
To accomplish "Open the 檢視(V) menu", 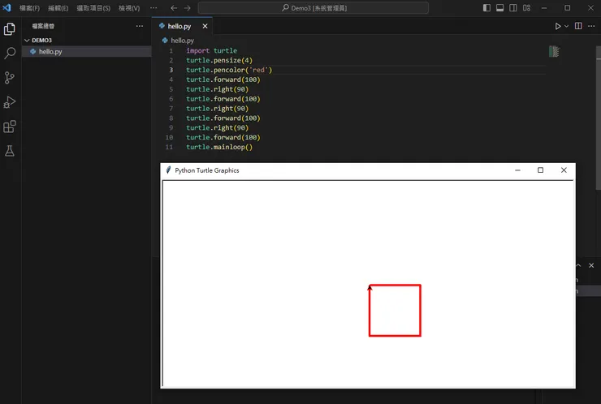I will pos(129,8).
